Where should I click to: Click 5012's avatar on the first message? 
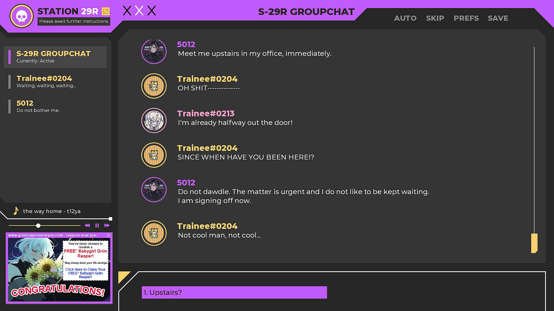pyautogui.click(x=154, y=52)
